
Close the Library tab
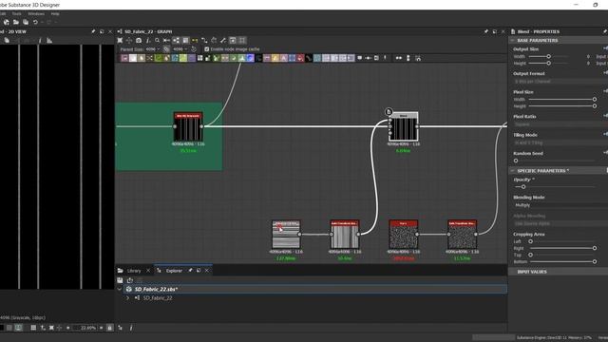click(x=148, y=271)
